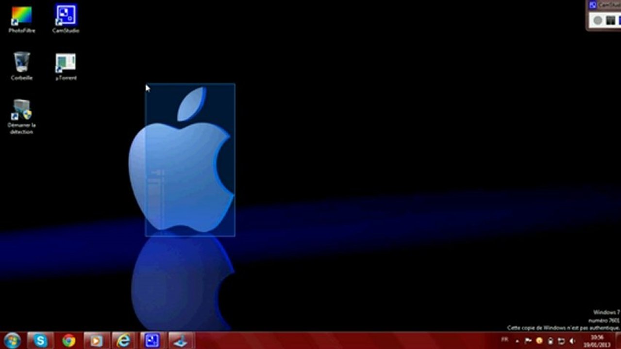Viewport: 621px width, 349px height.
Task: Open the network tray icon
Action: pyautogui.click(x=561, y=341)
